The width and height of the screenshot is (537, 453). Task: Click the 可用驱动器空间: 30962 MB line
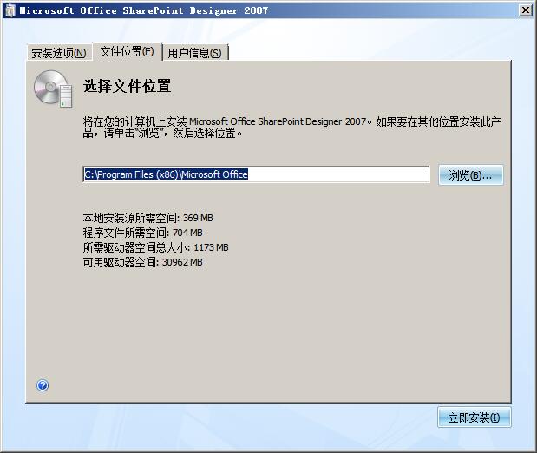tap(142, 262)
